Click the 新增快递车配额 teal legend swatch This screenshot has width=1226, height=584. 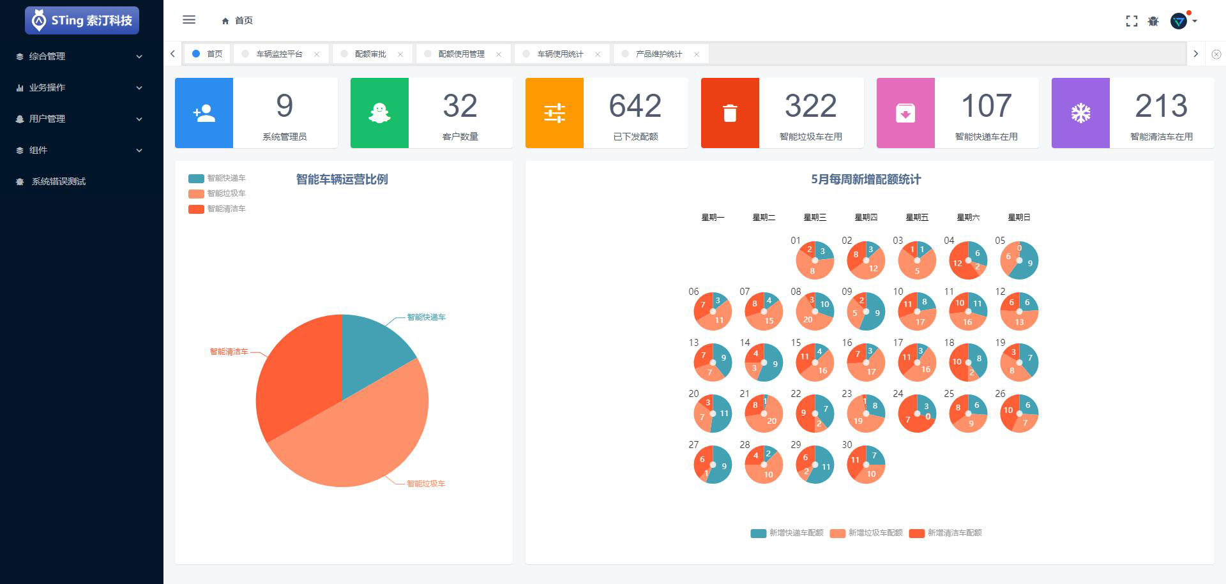coord(758,534)
